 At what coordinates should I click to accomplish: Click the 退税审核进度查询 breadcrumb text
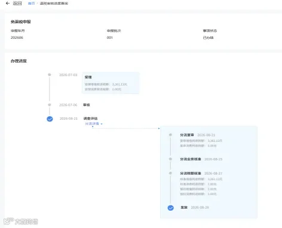[x=54, y=4]
